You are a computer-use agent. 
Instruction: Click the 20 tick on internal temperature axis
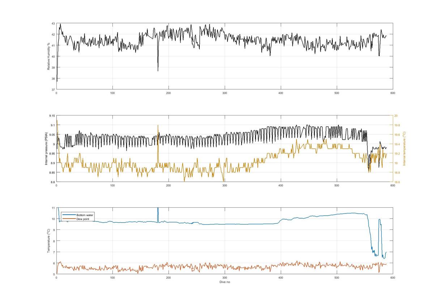click(396, 116)
